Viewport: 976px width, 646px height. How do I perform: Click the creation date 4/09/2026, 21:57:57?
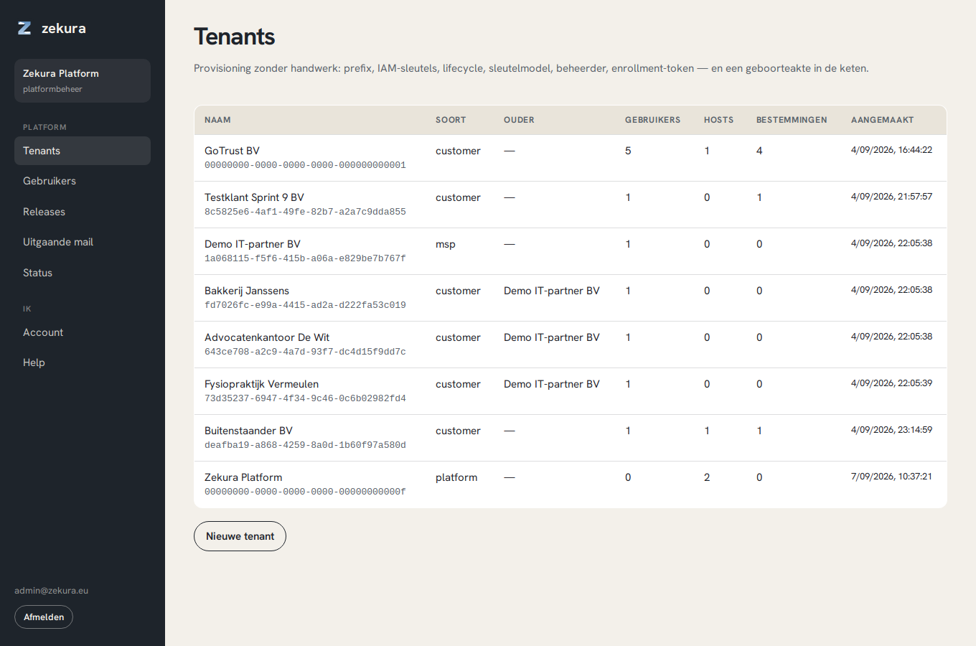pos(891,197)
